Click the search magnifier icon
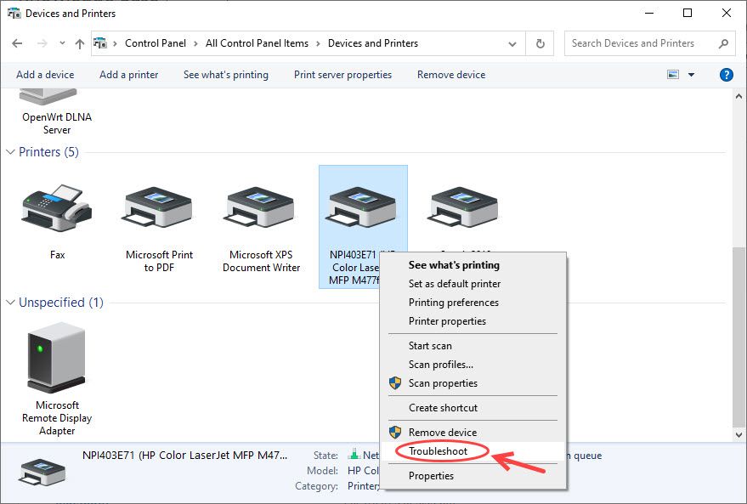The height and width of the screenshot is (504, 747). pos(724,43)
